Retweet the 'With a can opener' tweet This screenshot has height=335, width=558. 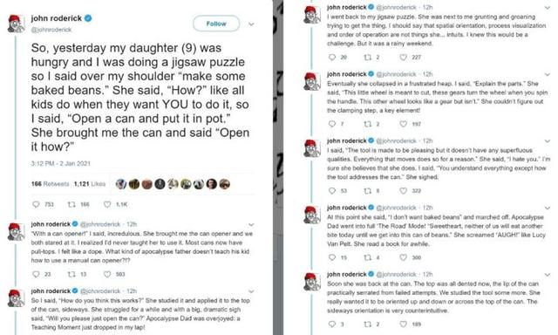click(x=71, y=274)
